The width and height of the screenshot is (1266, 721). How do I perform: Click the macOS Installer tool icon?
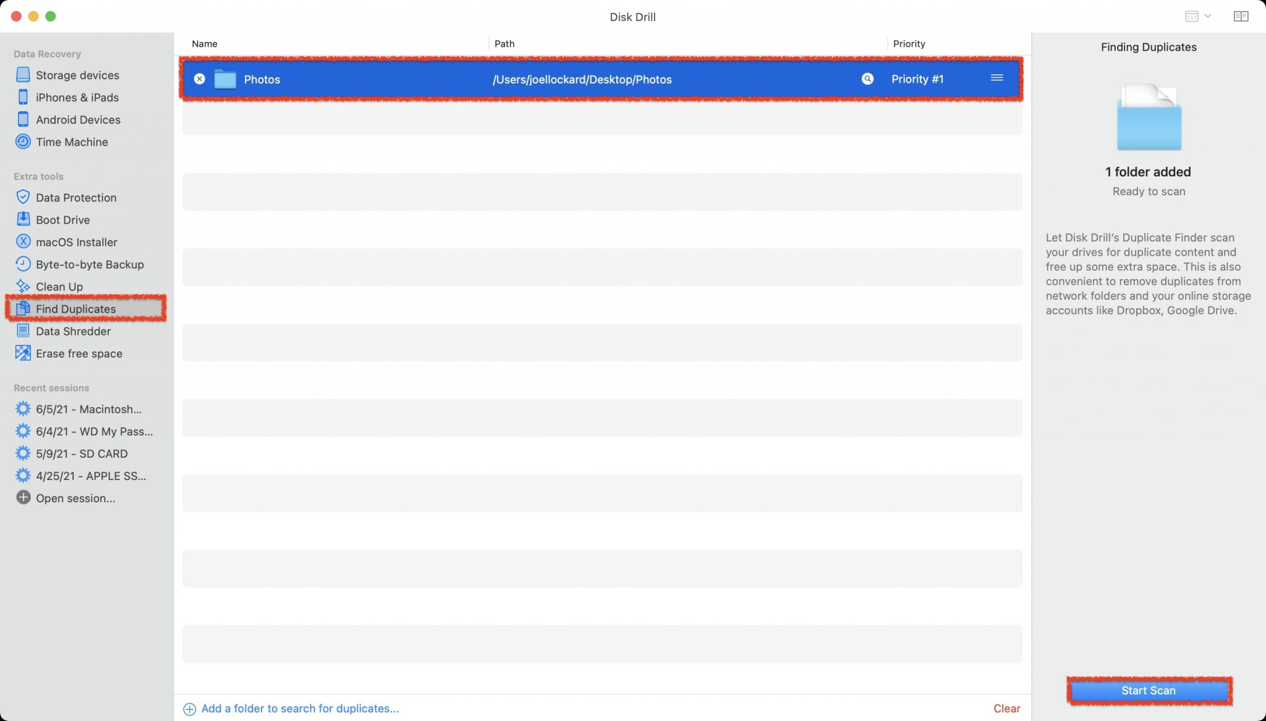click(x=23, y=242)
